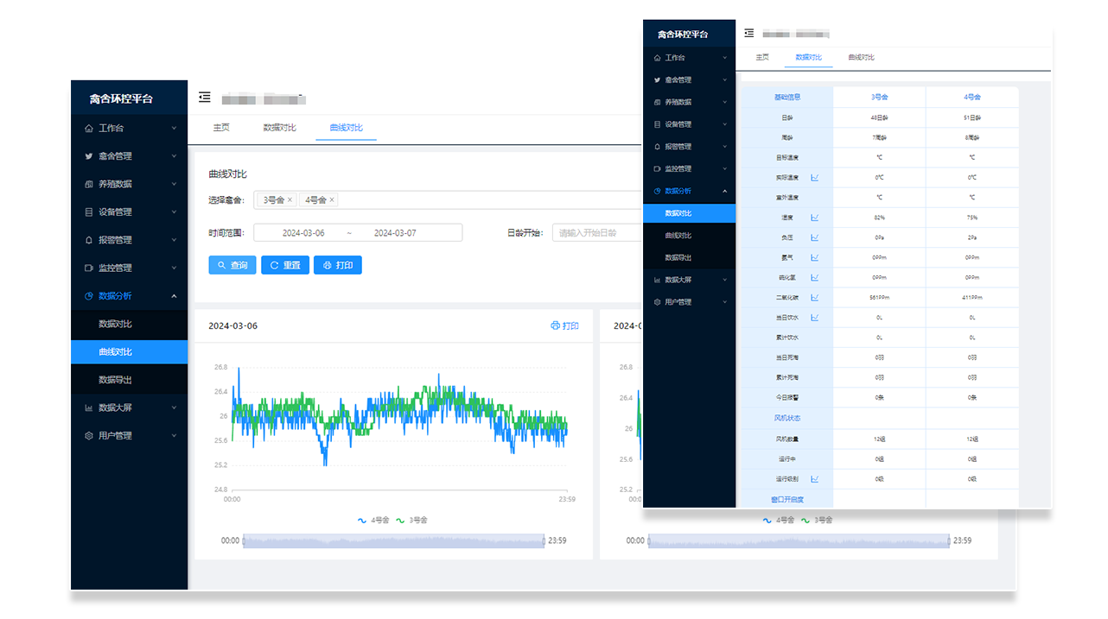Select 数据导出 in the left window sidebar
This screenshot has width=1108, height=619.
tap(115, 380)
